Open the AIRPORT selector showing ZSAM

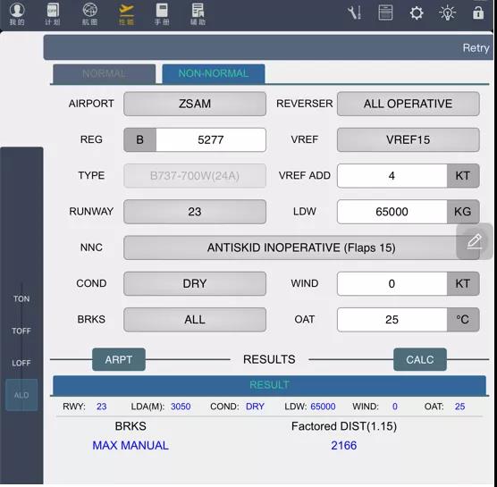(x=195, y=104)
